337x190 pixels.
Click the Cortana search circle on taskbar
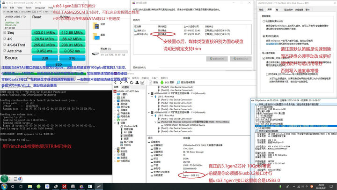coord(13,187)
